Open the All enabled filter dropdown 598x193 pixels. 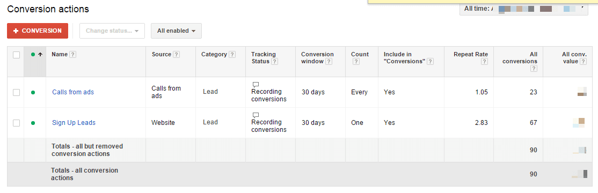(176, 31)
